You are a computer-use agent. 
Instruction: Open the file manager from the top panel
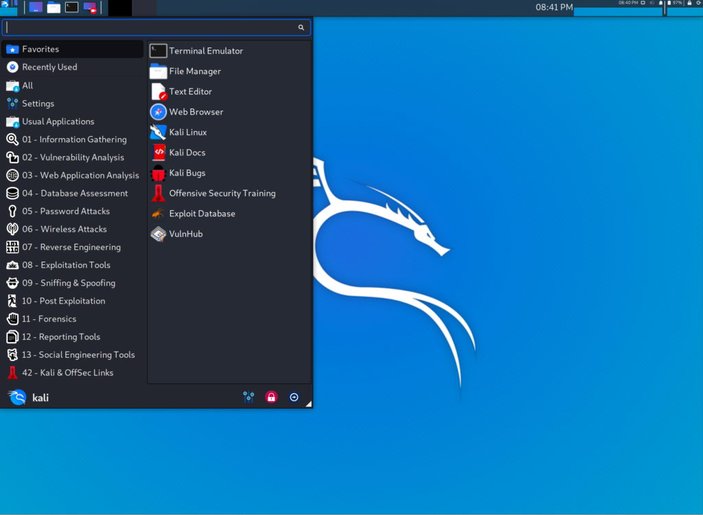tap(54, 7)
